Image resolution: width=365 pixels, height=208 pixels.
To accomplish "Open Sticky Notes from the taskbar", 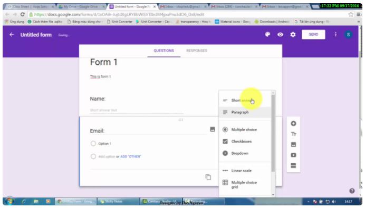I will point(119,201).
